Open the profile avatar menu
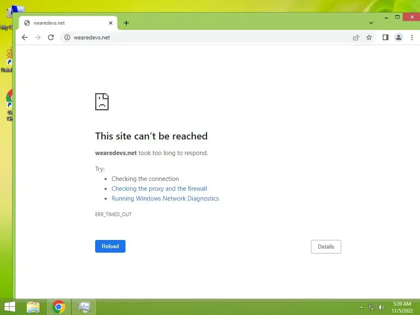 [x=399, y=37]
